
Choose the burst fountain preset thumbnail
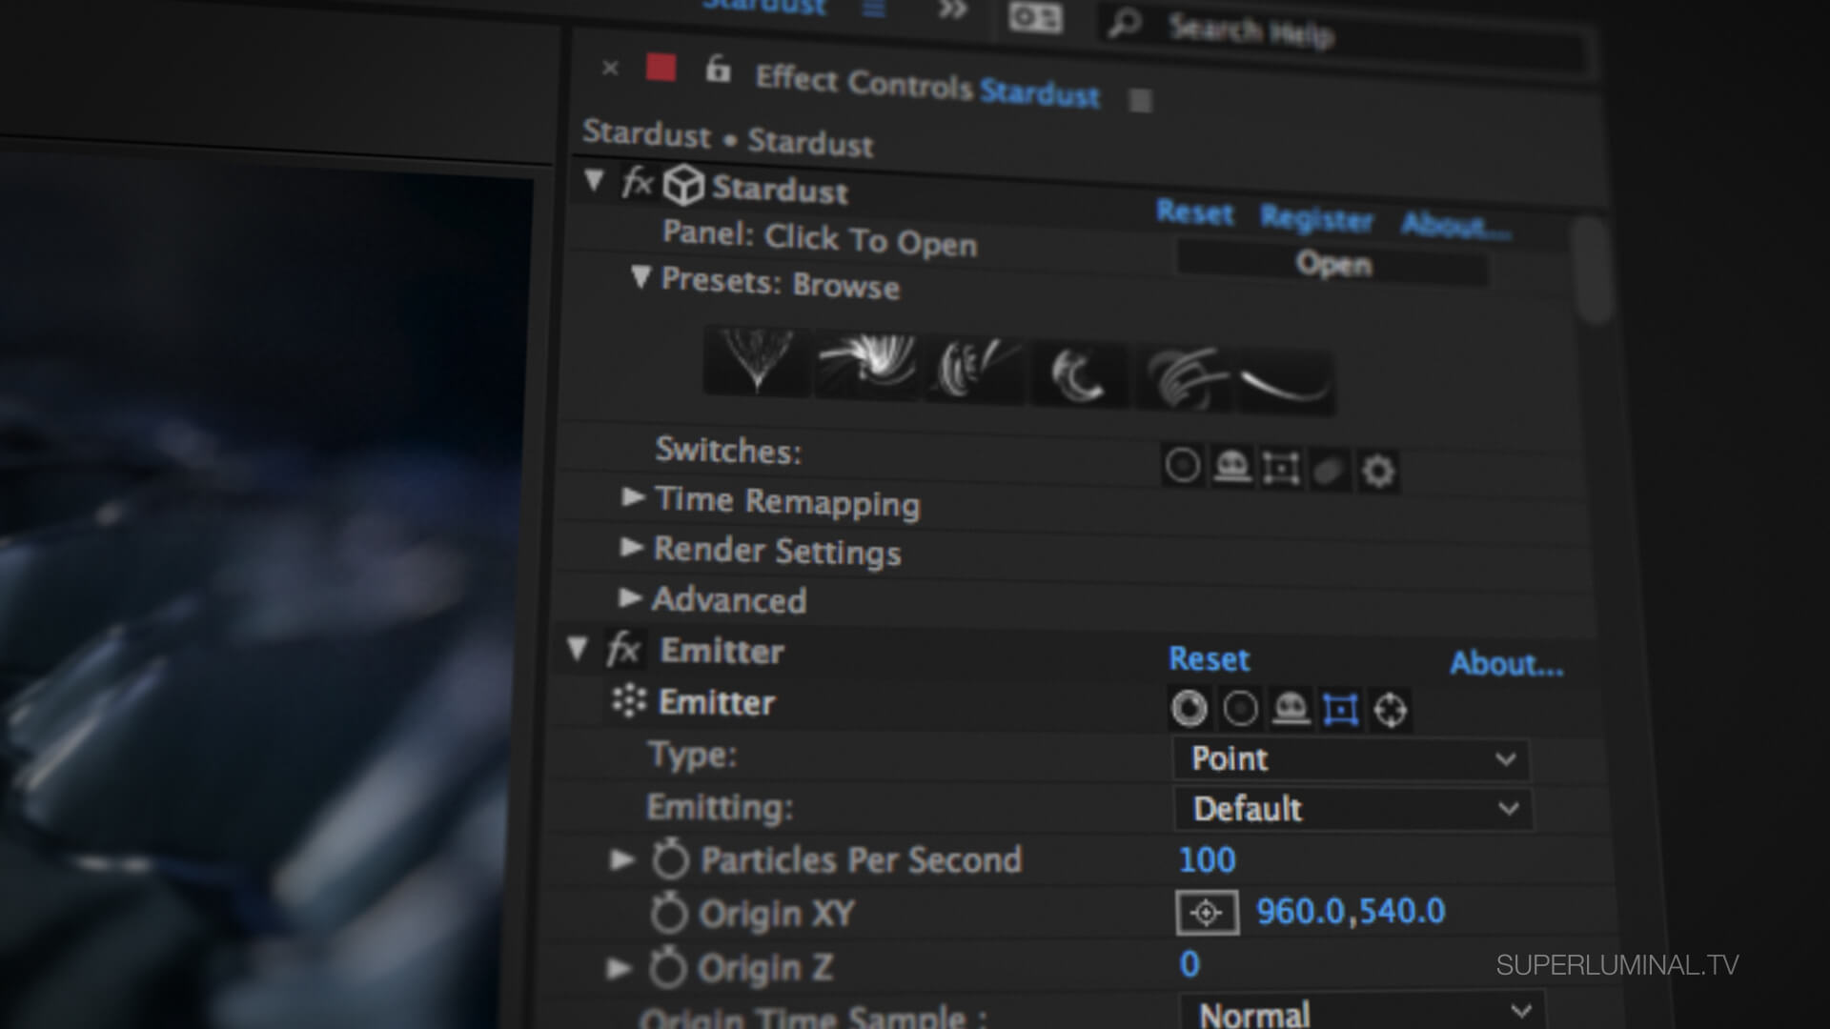coord(758,360)
